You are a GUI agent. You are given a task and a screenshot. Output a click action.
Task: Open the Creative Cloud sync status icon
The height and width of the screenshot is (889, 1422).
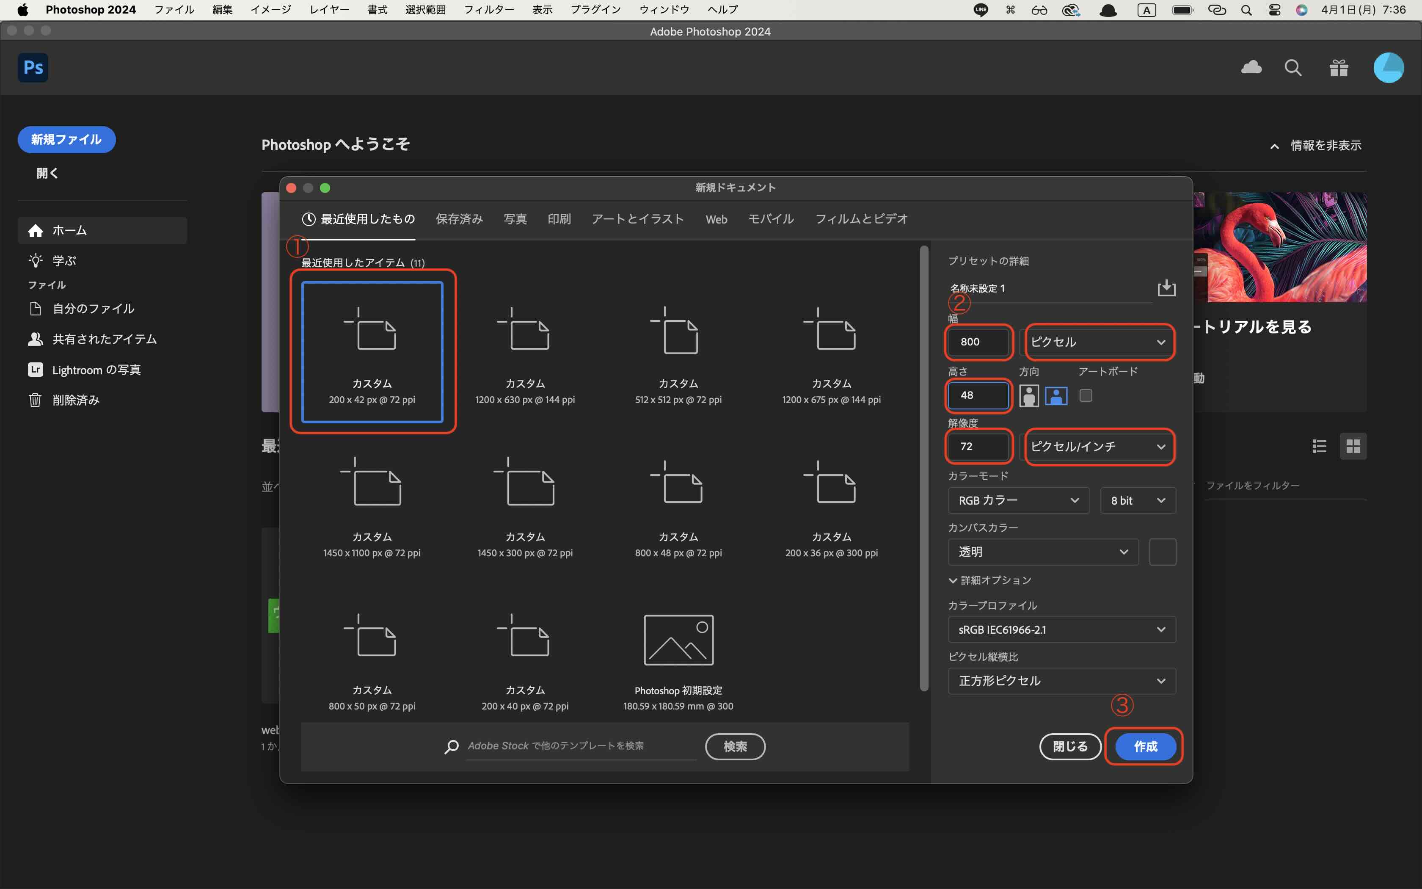click(x=1251, y=68)
